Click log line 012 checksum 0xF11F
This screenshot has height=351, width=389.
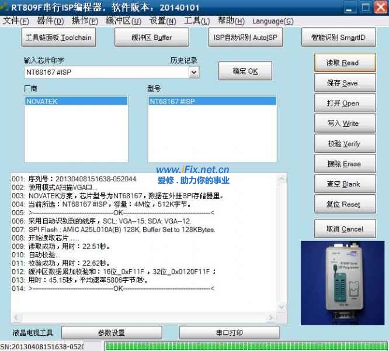(x=114, y=271)
